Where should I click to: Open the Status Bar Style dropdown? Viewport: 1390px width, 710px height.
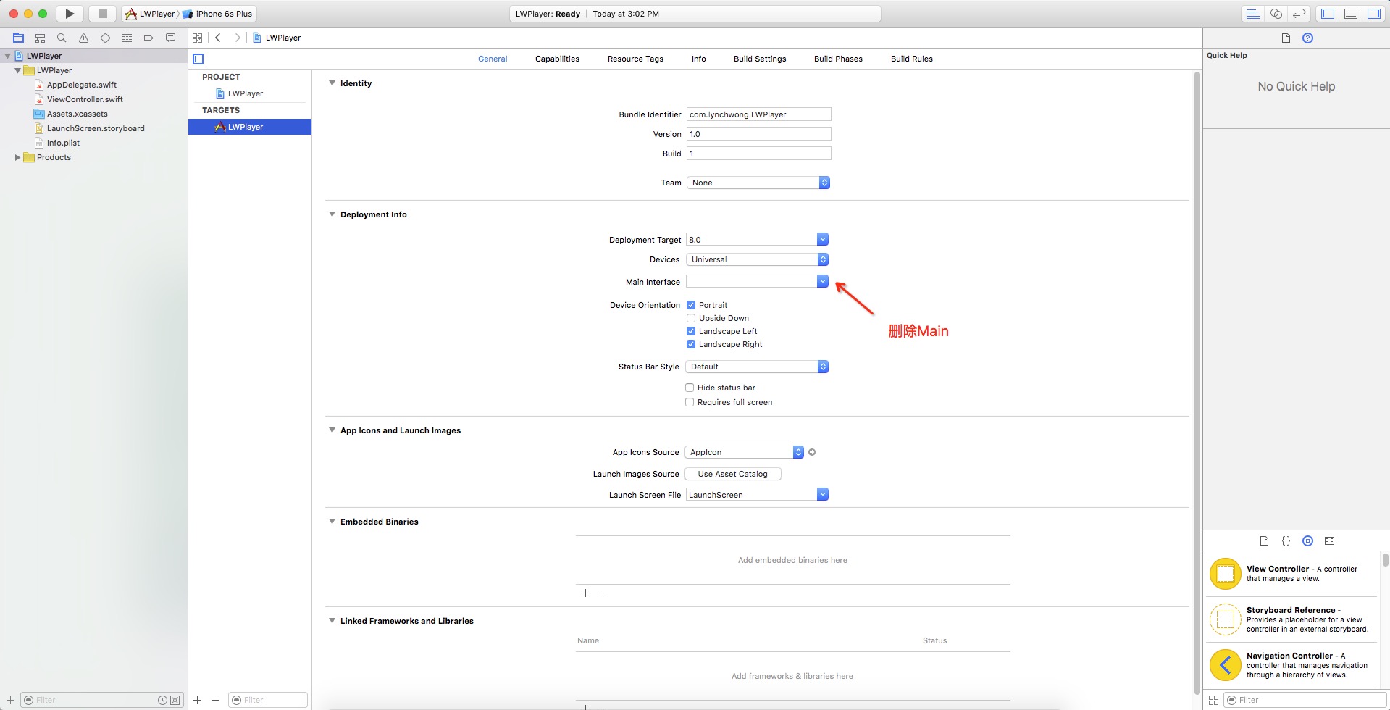[757, 367]
